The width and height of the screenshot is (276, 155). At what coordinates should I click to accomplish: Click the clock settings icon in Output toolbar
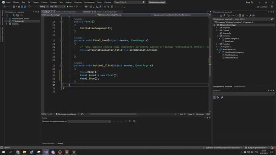point(134,121)
